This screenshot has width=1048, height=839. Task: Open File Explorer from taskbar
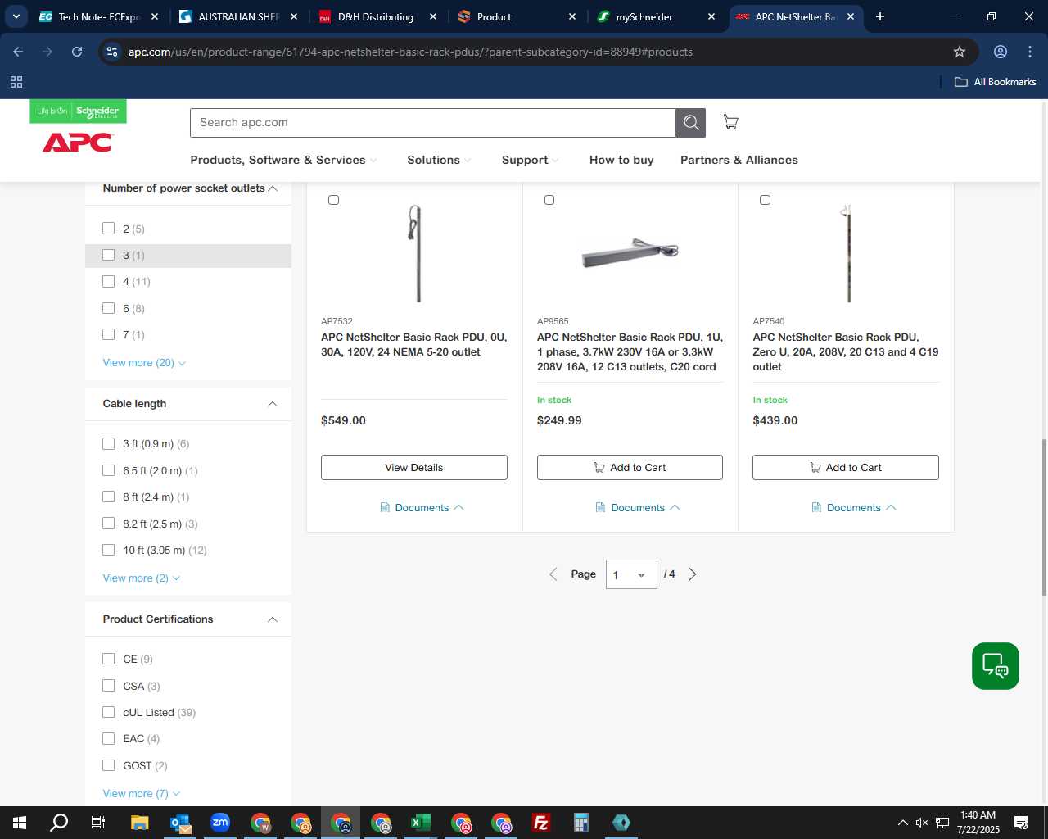(140, 823)
